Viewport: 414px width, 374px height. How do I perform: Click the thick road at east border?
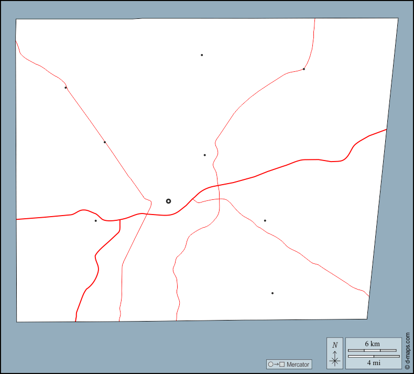point(385,130)
